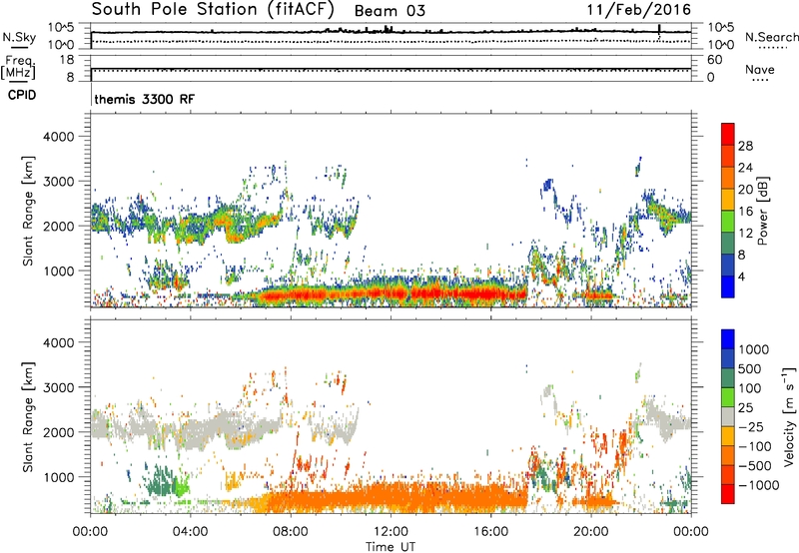Click the strong red echo band in power panel
This screenshot has width=799, height=553.
[393, 293]
